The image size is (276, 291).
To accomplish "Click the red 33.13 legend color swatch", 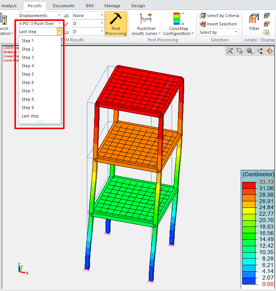I will pyautogui.click(x=249, y=185).
